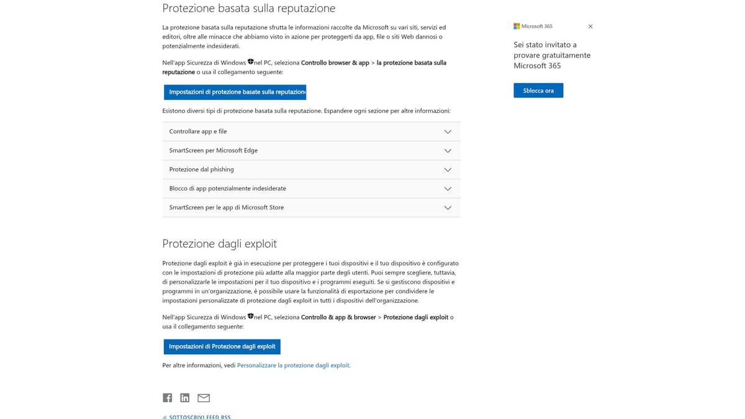Screen dimensions: 745x419
Task: Click the shield icon near the exploit protection instructions
Action: [250, 315]
